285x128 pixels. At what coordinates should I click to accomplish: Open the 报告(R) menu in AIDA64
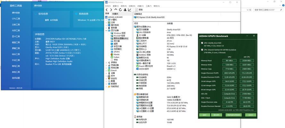(x=124, y=6)
